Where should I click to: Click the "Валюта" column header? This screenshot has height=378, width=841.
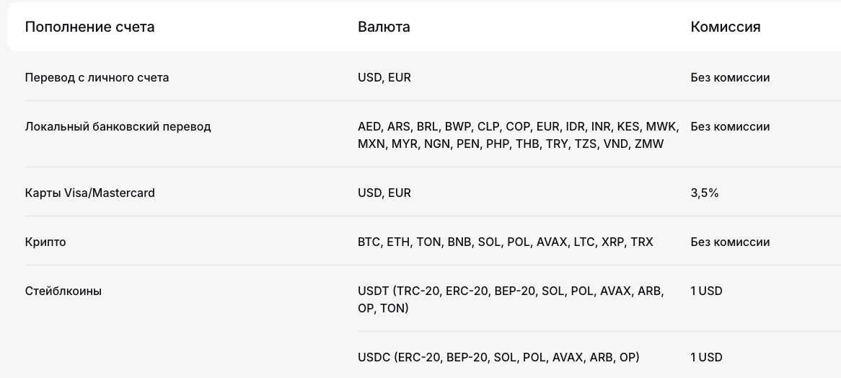pos(384,27)
